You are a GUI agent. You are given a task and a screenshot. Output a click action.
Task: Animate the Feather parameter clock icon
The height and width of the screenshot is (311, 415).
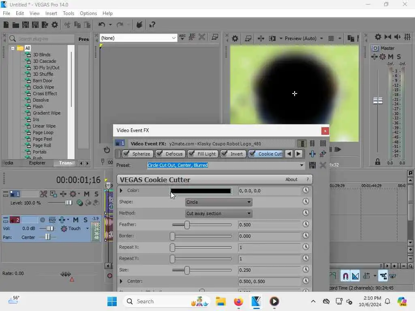[306, 224]
